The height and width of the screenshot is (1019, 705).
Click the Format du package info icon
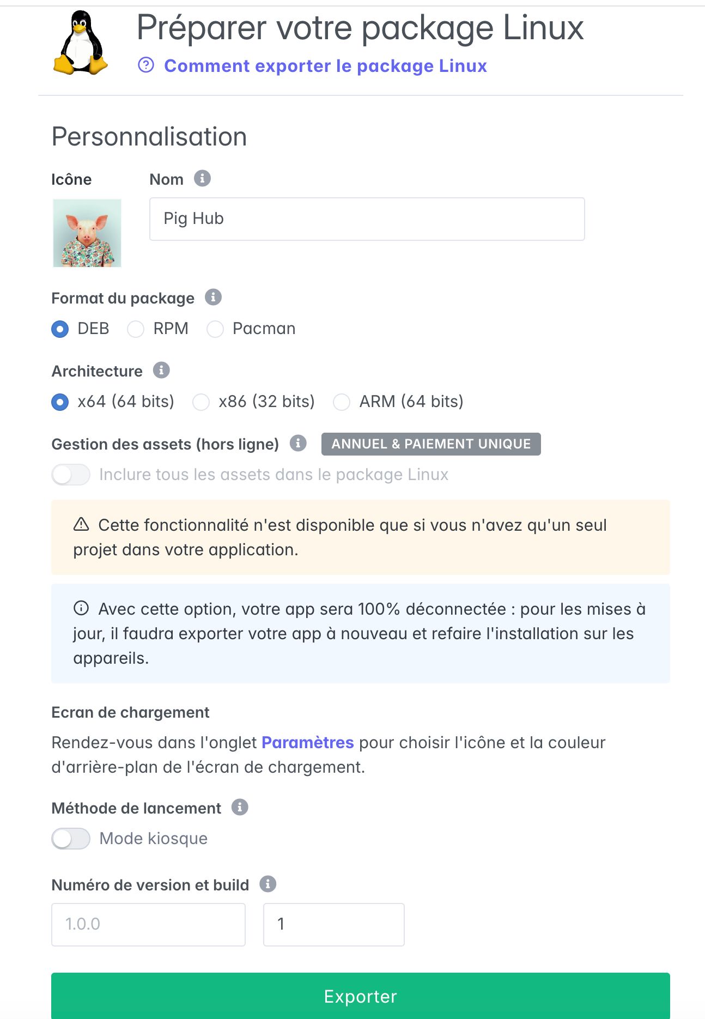212,298
